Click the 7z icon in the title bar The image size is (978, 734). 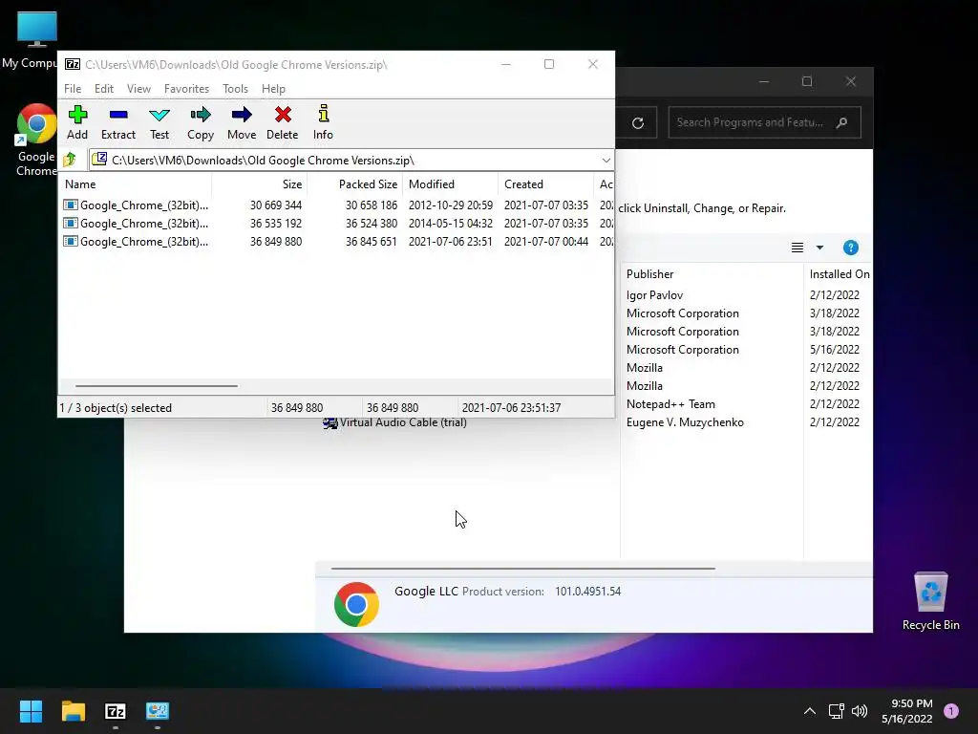(73, 64)
